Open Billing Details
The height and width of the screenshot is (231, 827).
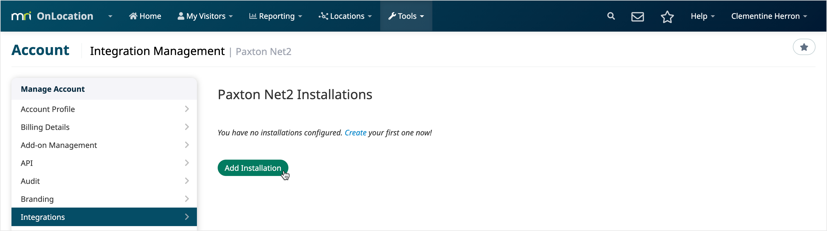click(x=104, y=127)
